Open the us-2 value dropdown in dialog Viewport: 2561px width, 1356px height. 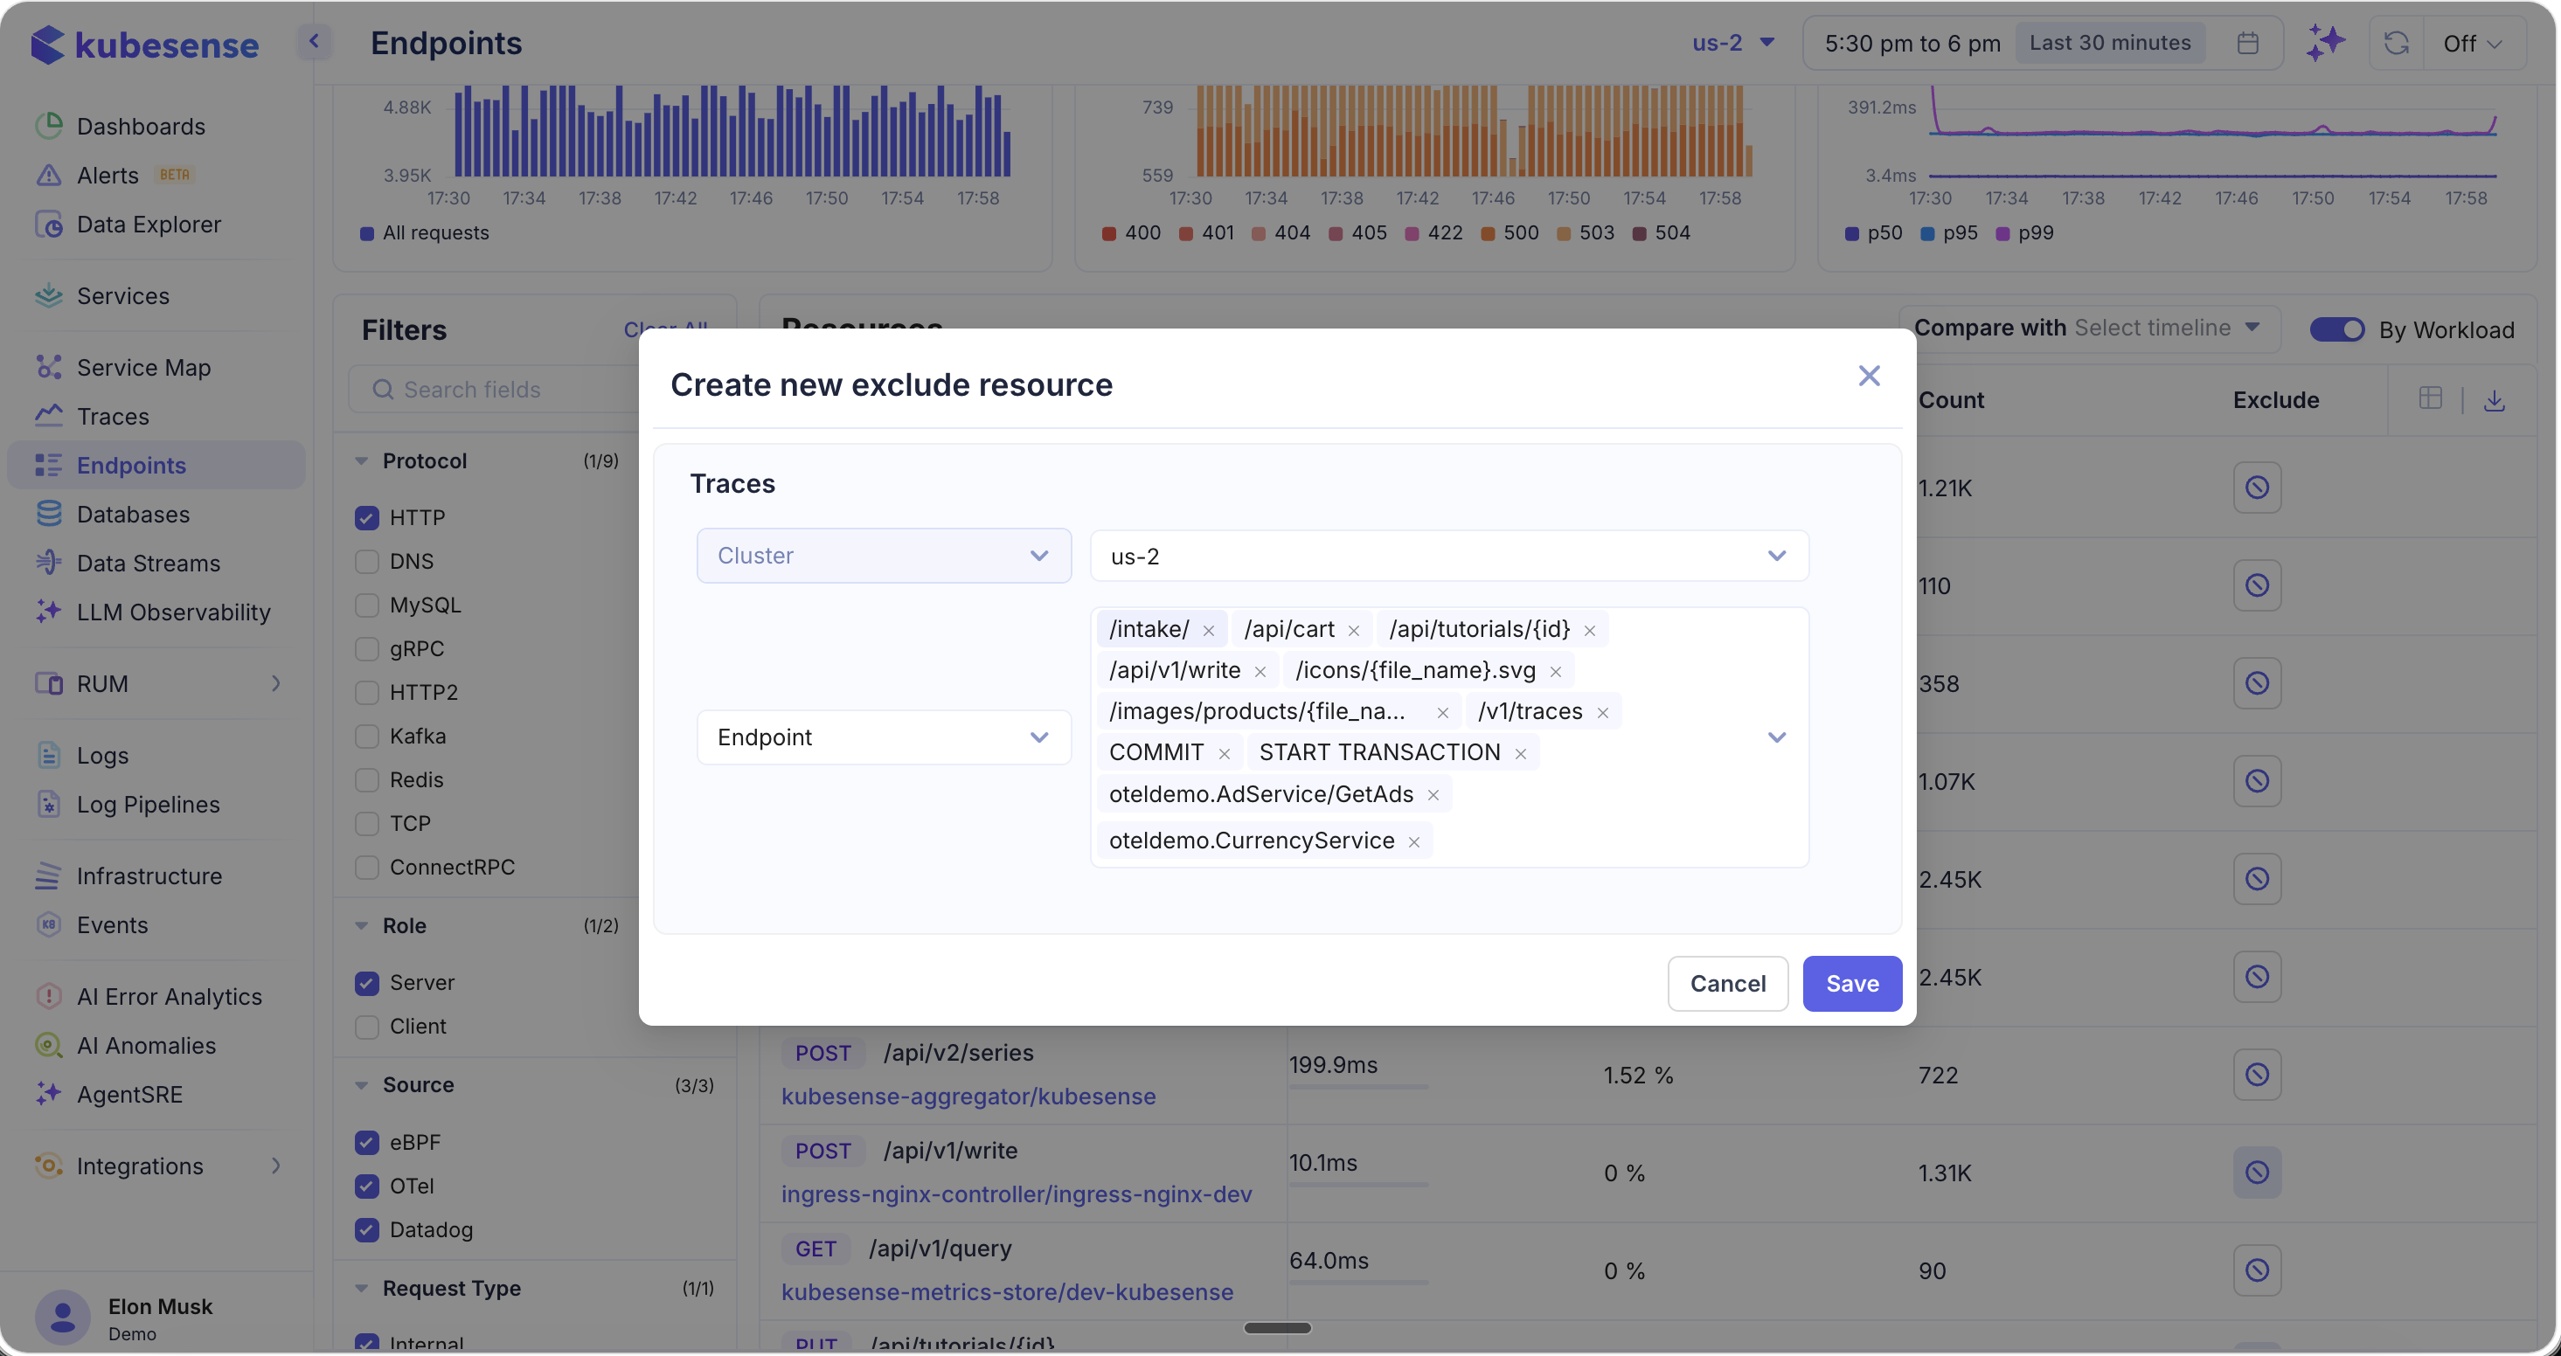1448,556
